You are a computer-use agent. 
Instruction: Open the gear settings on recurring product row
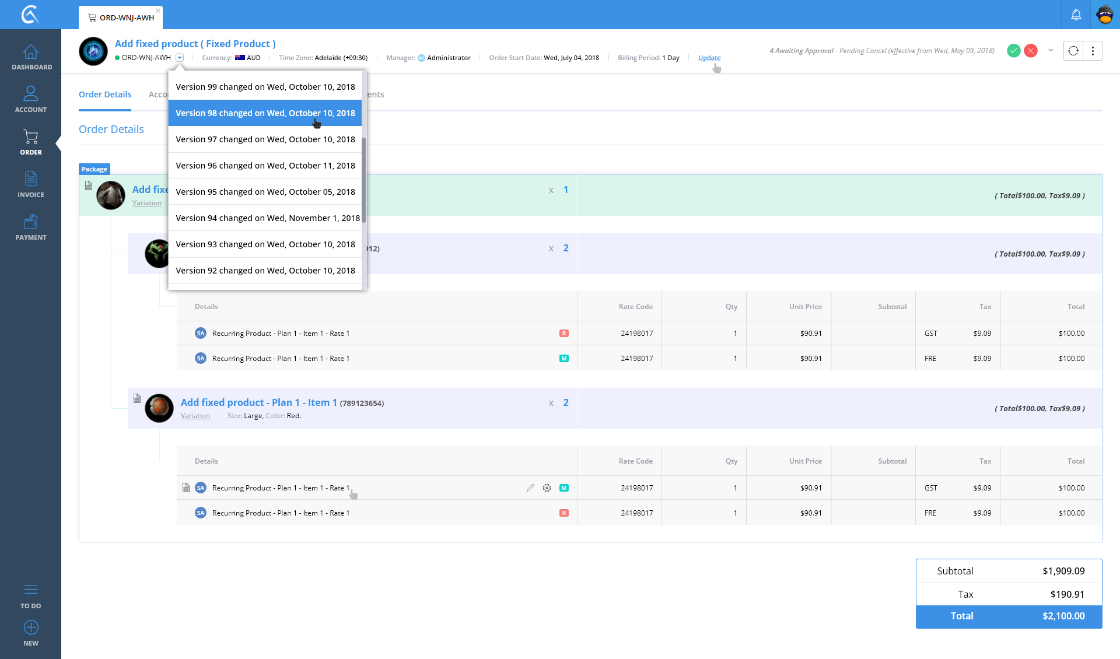[547, 488]
